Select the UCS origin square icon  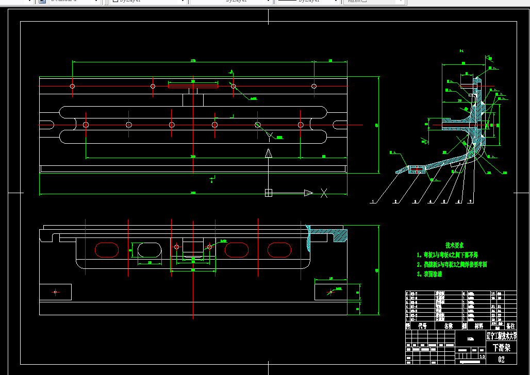pos(269,193)
